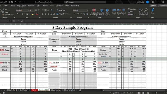Image resolution: width=167 pixels, height=94 pixels.
Task: Click the Copy button
Action: click(x=5, y=12)
